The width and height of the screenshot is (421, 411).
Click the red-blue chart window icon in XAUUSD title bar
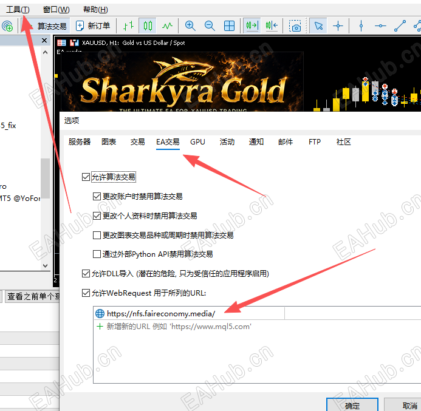61,43
